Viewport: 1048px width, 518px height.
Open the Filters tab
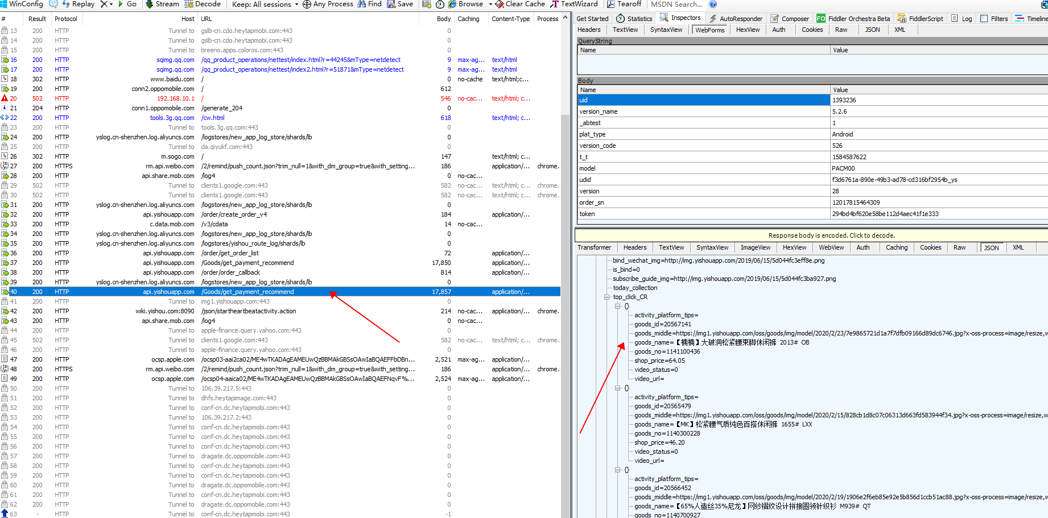(994, 19)
